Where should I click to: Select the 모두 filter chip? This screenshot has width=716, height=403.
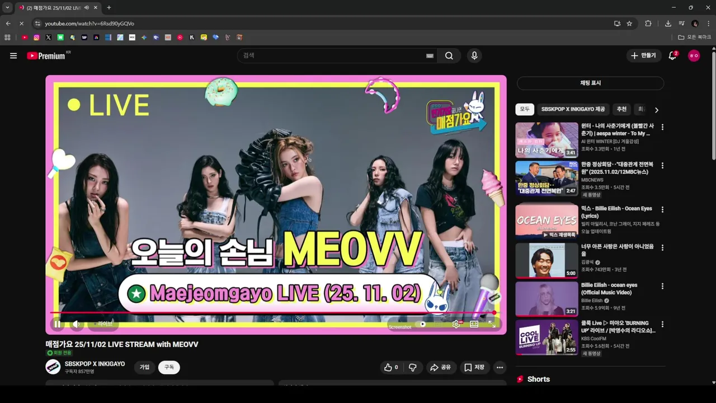(525, 110)
